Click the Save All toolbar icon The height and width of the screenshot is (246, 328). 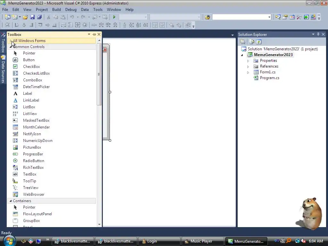tap(39, 17)
